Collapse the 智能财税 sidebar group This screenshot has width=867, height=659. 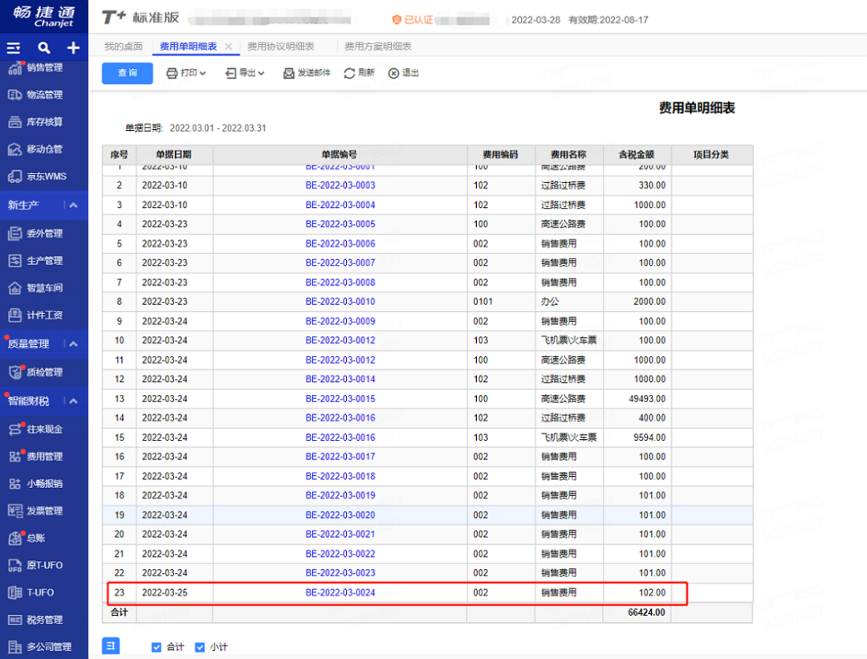73,401
